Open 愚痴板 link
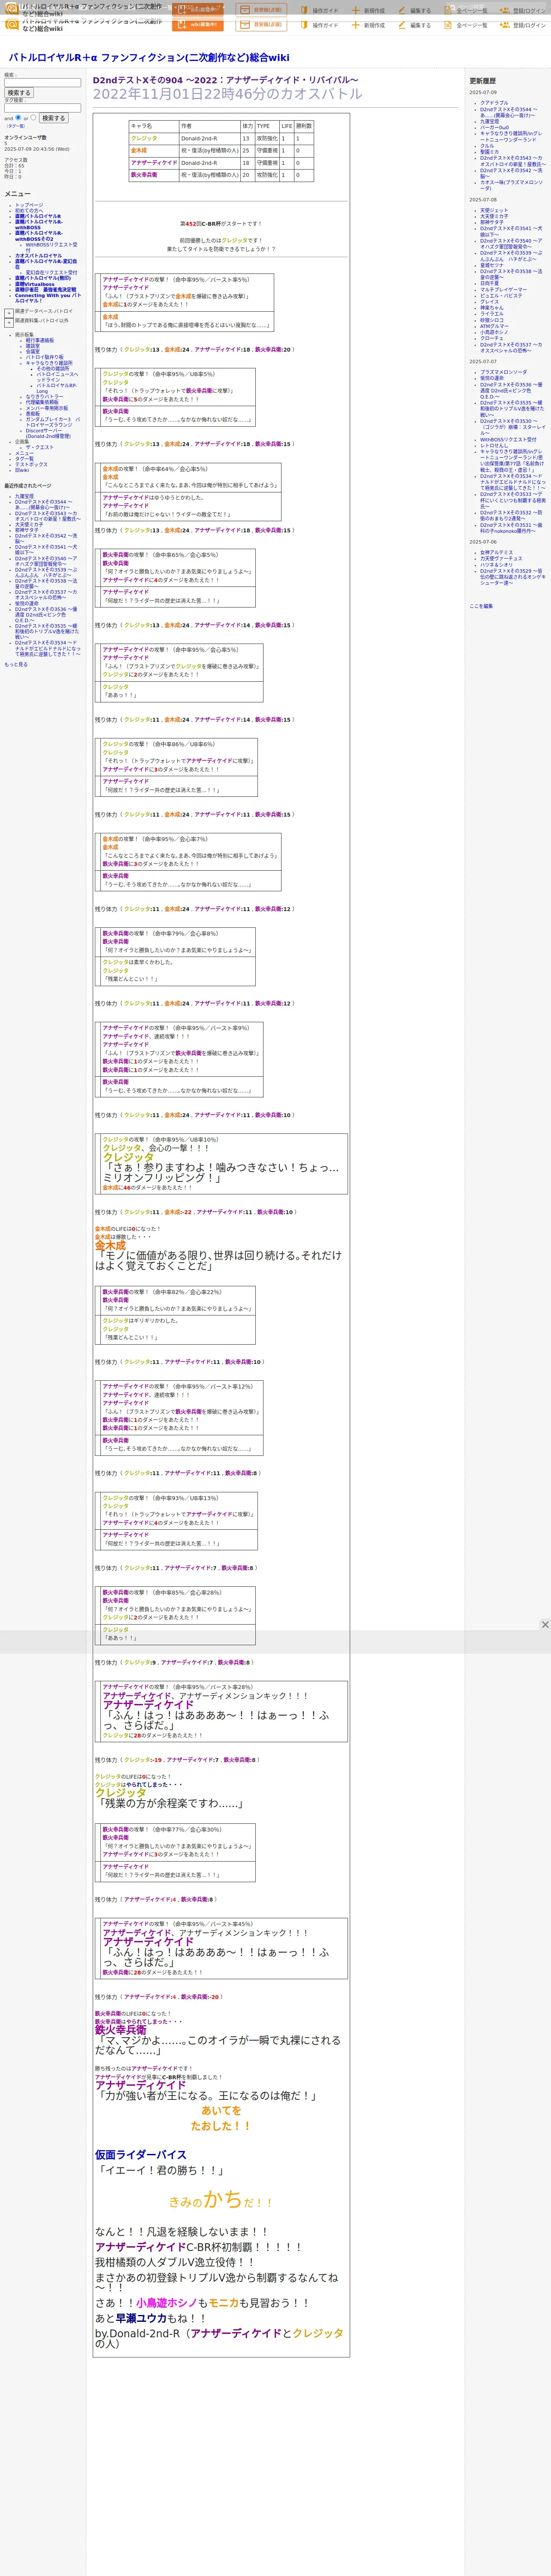 coord(33,414)
